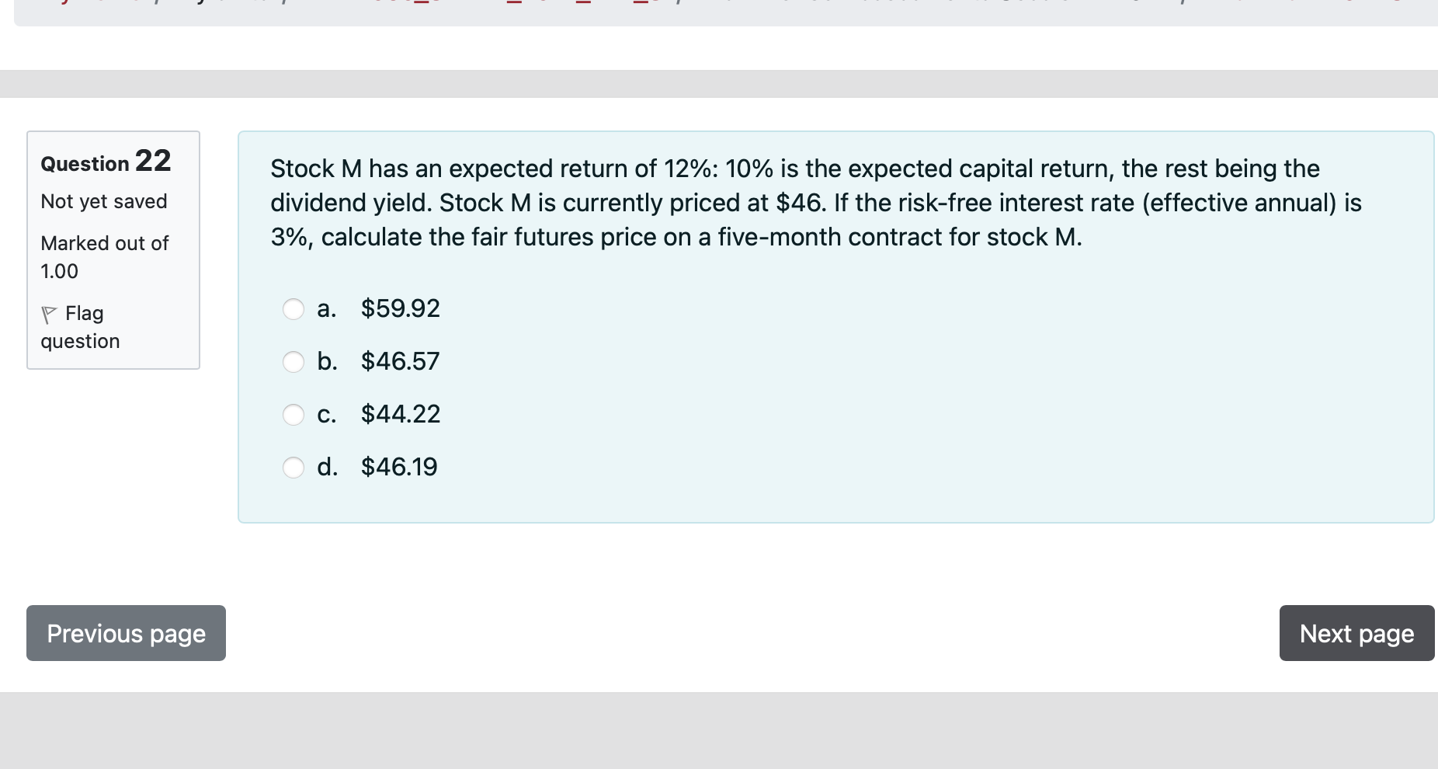1438x769 pixels.
Task: Click the Previous page button
Action: pyautogui.click(x=125, y=633)
